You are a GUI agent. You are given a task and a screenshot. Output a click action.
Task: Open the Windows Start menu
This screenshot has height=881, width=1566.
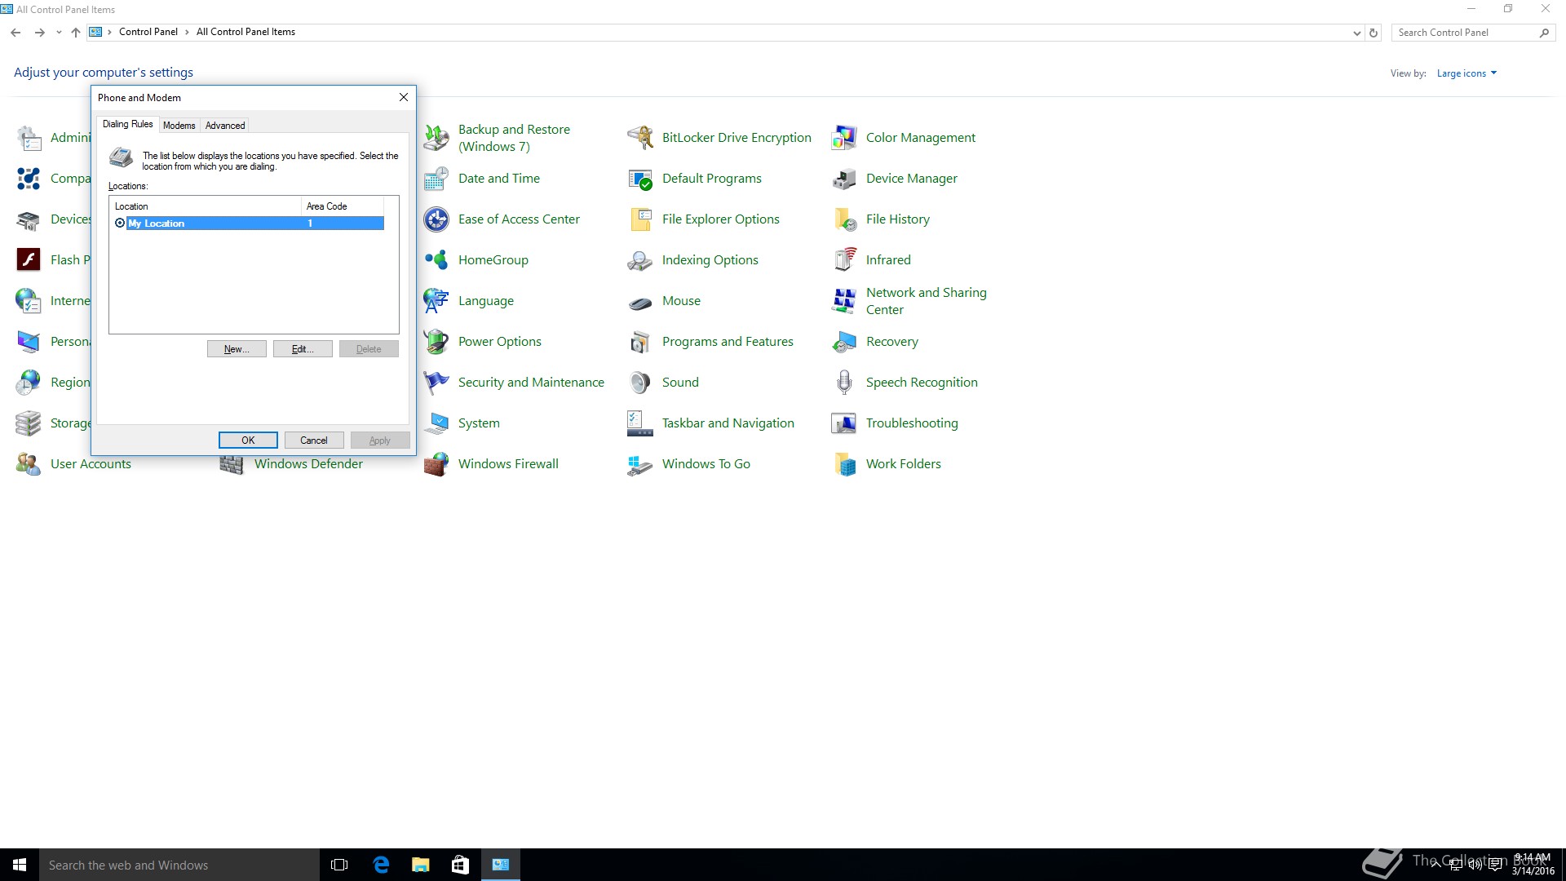20,865
